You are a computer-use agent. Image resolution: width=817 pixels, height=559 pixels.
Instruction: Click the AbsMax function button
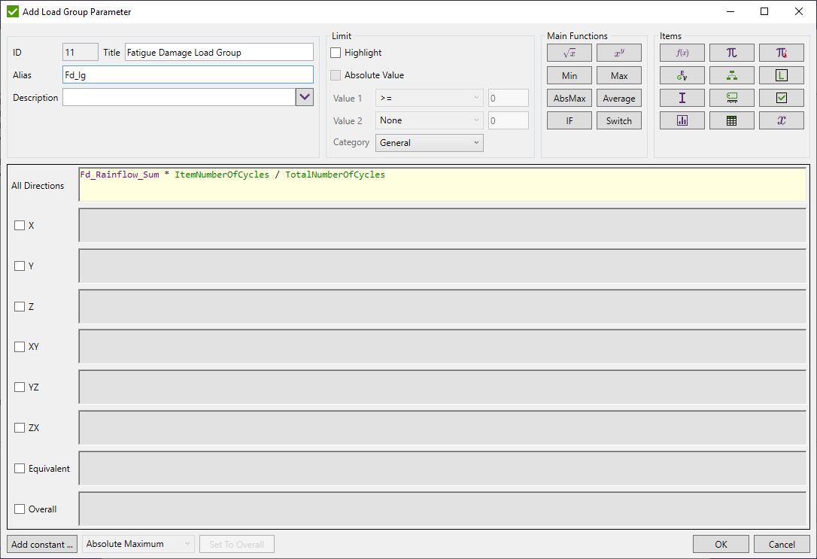tap(569, 98)
